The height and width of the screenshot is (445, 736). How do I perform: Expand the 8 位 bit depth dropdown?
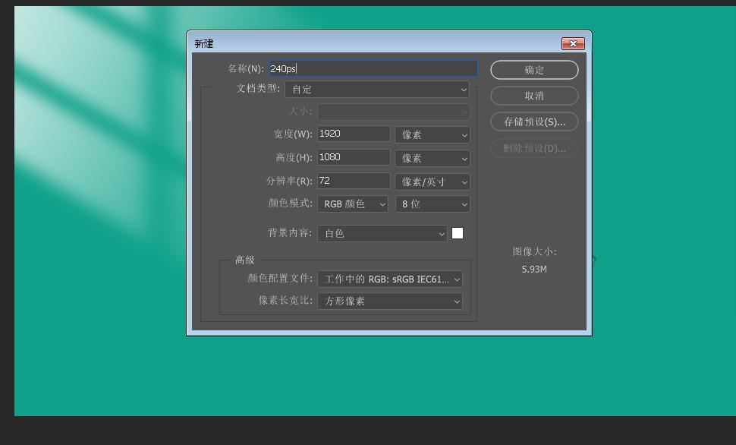pyautogui.click(x=432, y=204)
